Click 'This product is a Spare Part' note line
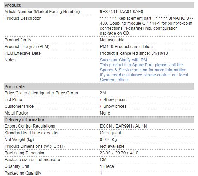The image size is (198, 176). tap(141, 65)
